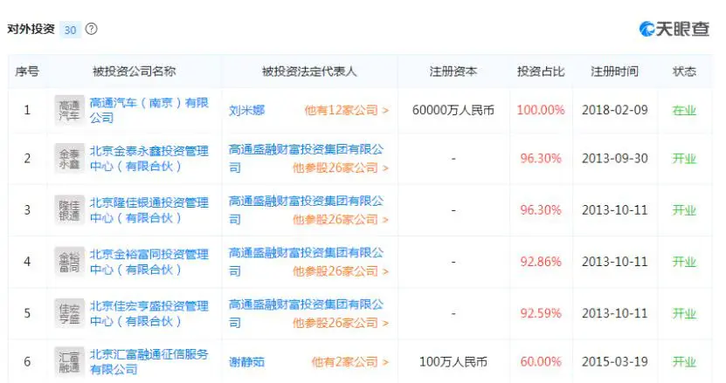
Task: Open the 金裕富同 company logo thumbnail
Action: [x=69, y=262]
